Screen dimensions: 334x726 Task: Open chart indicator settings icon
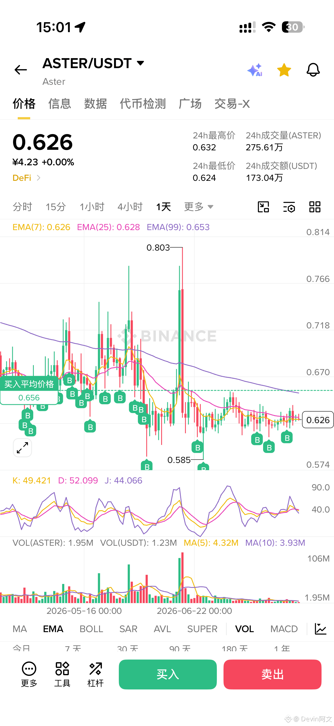click(x=289, y=207)
